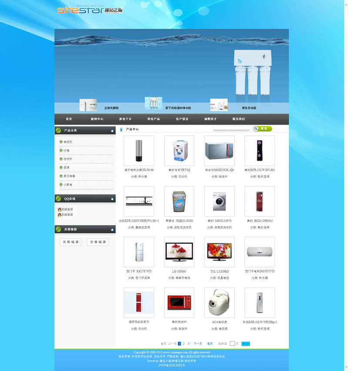
Task: Open the 美的台式YRT5Q water dispenser image
Action: point(179,151)
